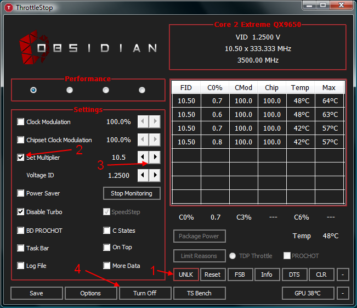Click the minus button beside CLR
This screenshot has height=308, width=357.
coord(342,275)
